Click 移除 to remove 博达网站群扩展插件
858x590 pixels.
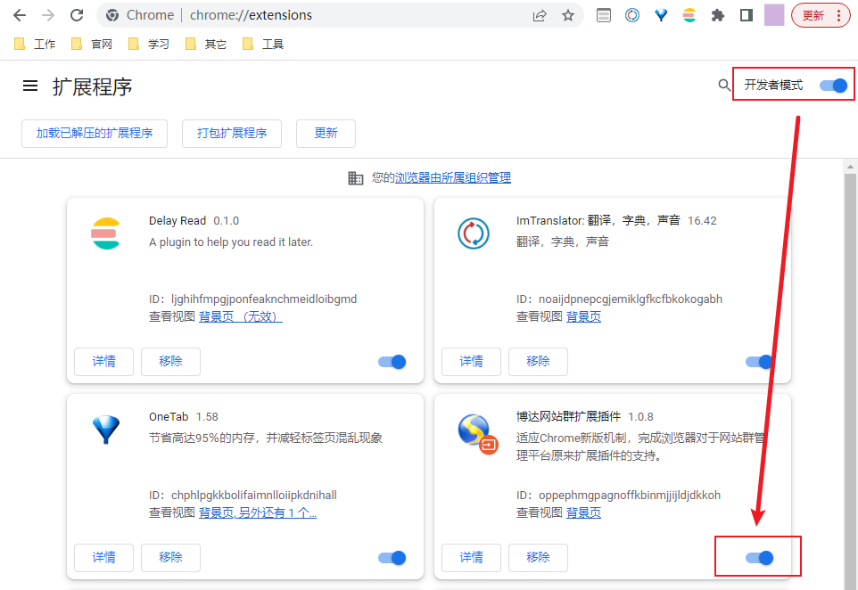tap(539, 558)
